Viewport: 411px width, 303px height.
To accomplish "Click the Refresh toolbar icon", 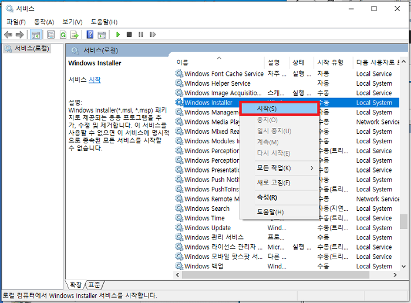I will pos(63,35).
